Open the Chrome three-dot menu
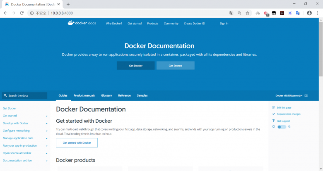 click(x=318, y=13)
